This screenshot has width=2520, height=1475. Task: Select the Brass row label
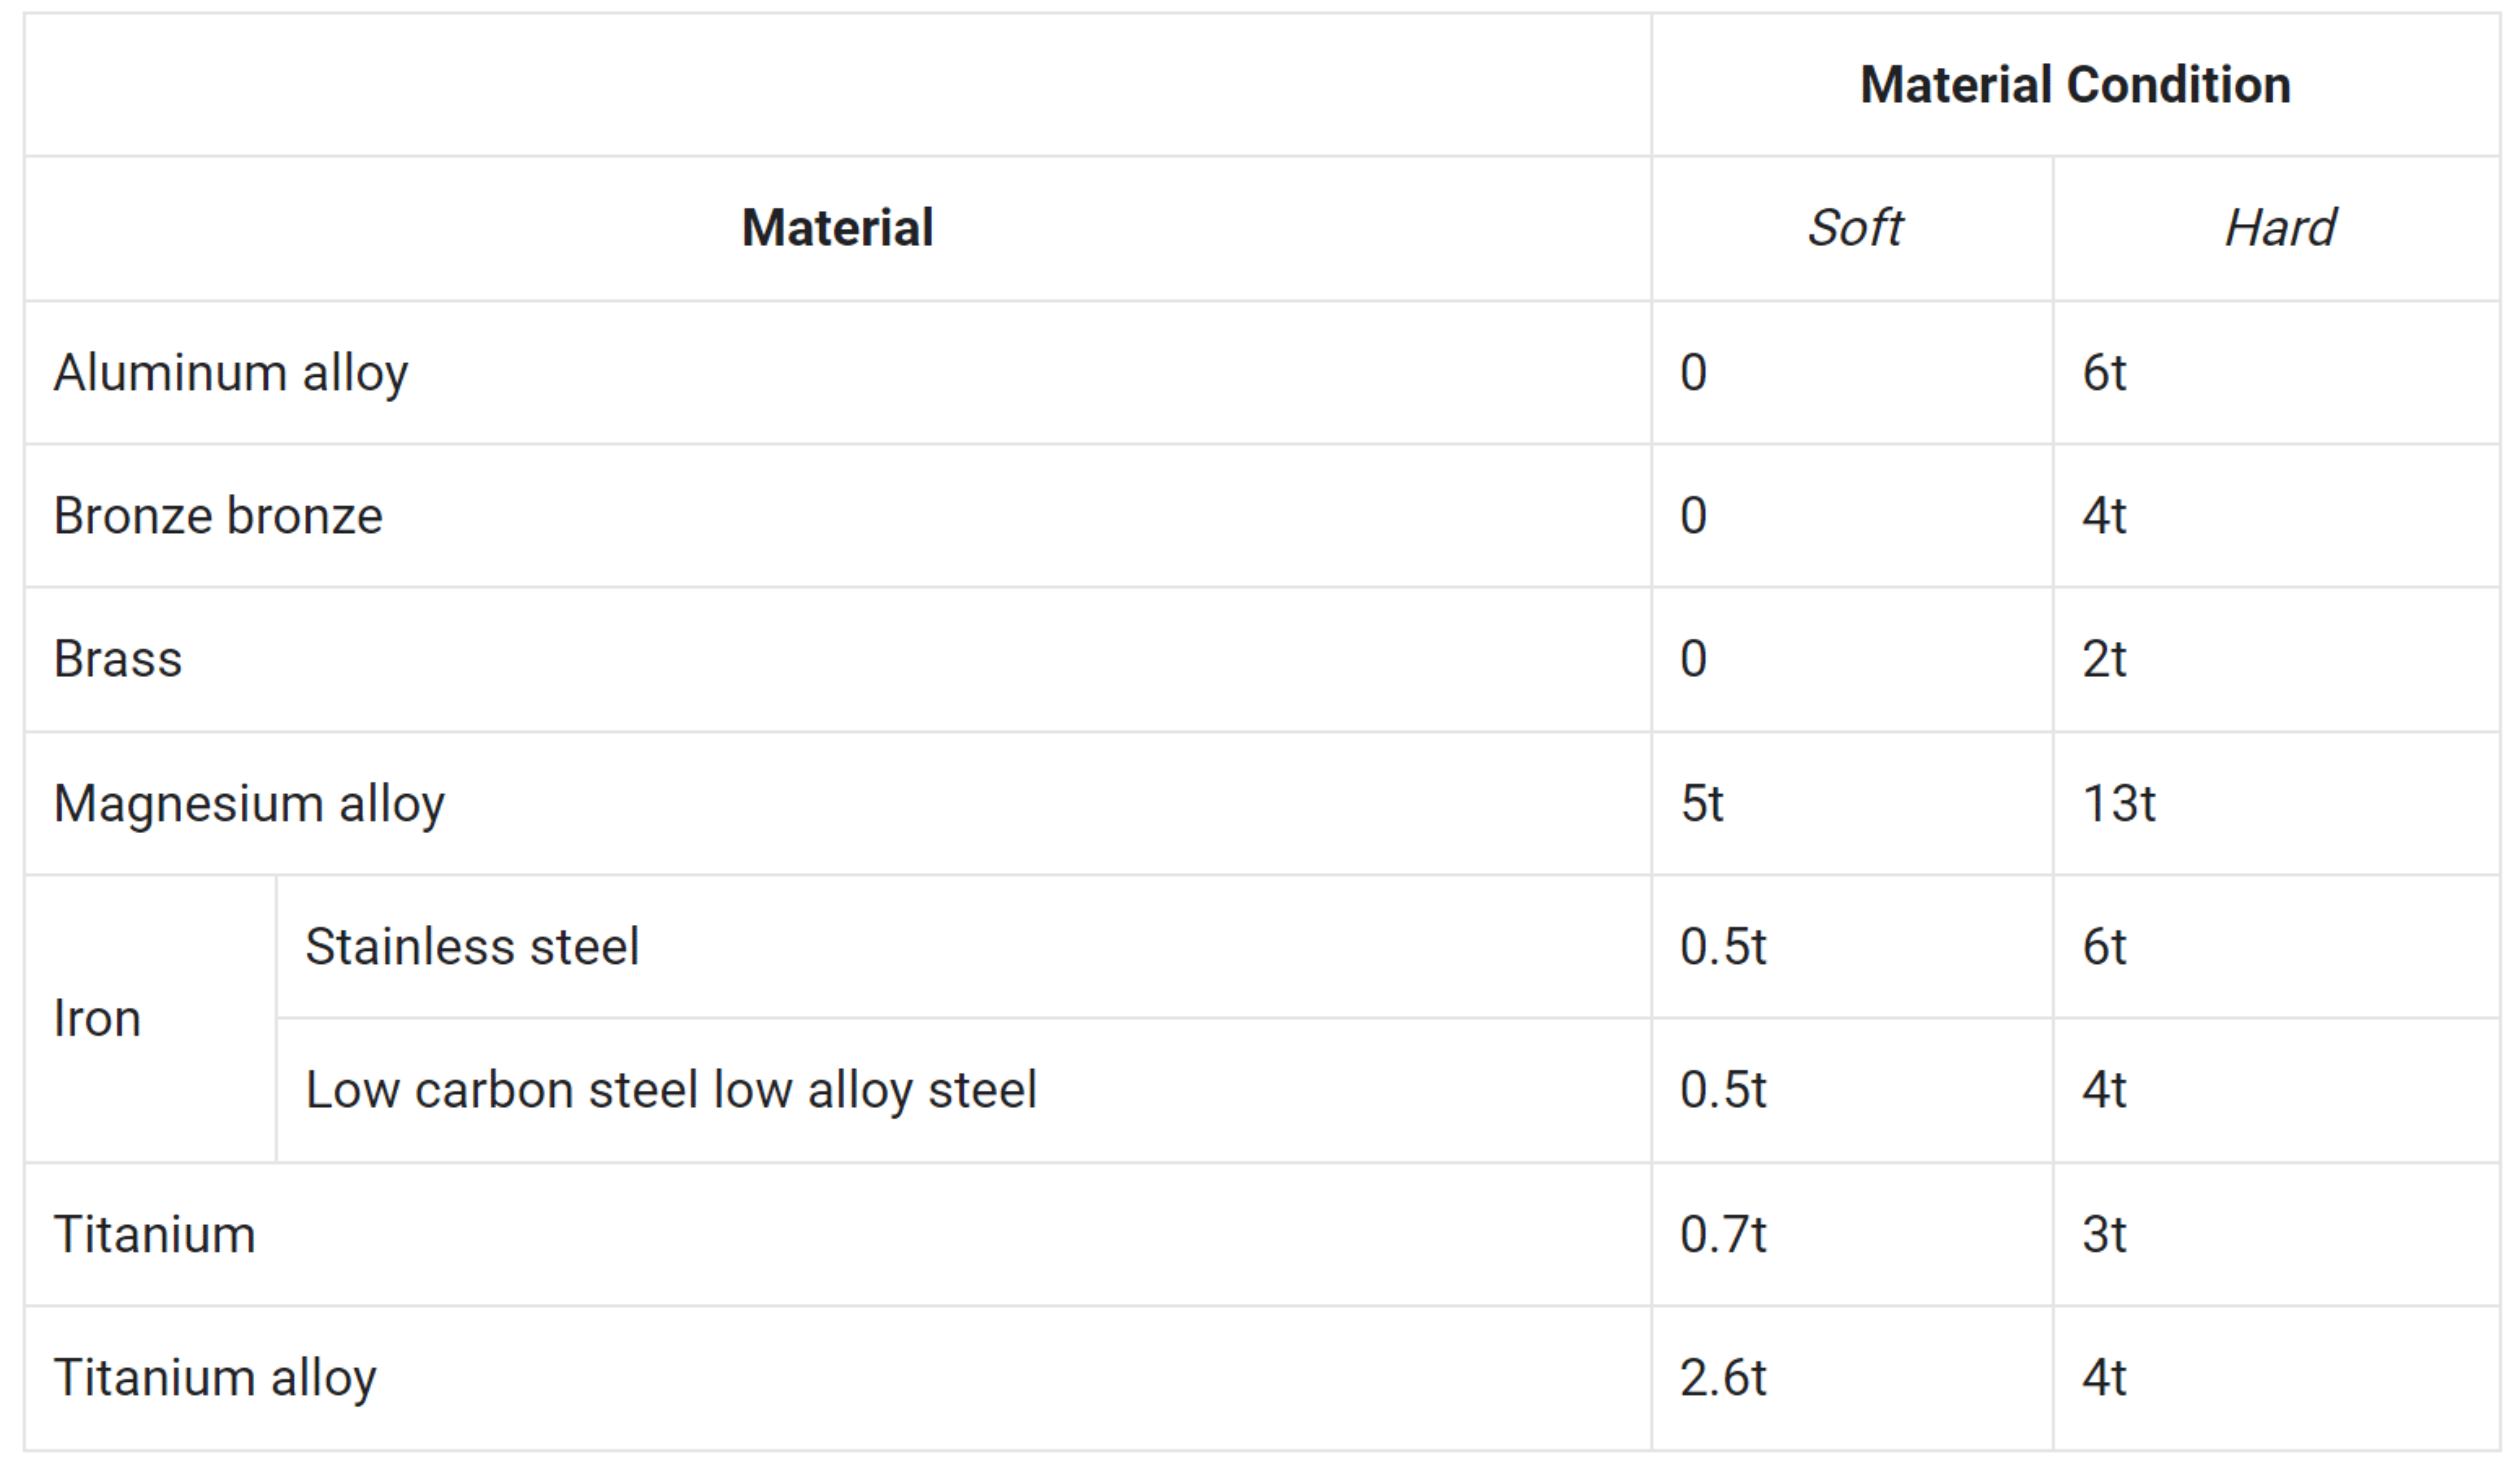pyautogui.click(x=118, y=659)
